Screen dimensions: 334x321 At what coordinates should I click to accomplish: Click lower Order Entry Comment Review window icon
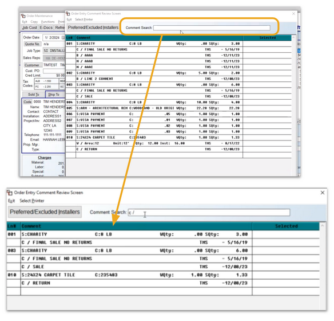[x=10, y=193]
